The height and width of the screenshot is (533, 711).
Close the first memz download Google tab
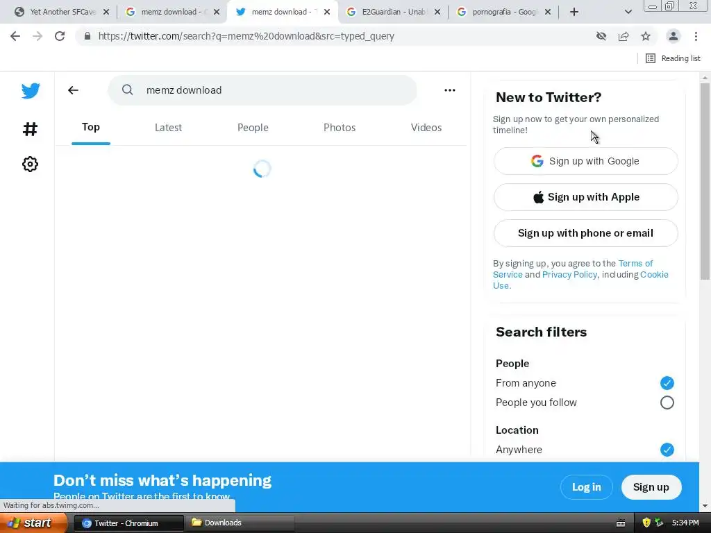(217, 12)
